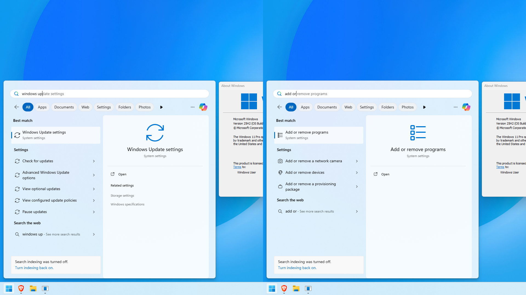Show more filters after Photos in 'windows update' search

click(x=161, y=107)
